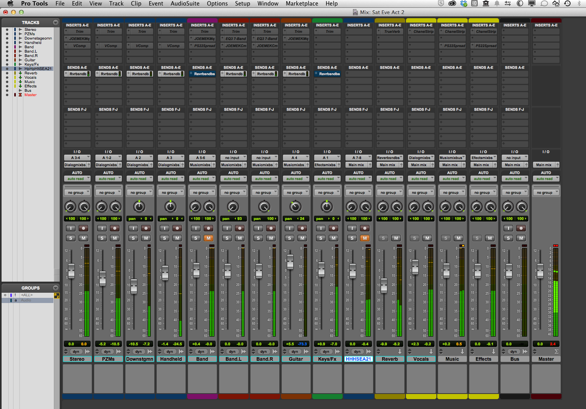586x409 pixels.
Task: Click the Vocals aux track down-arrow icon
Action: coord(431,352)
